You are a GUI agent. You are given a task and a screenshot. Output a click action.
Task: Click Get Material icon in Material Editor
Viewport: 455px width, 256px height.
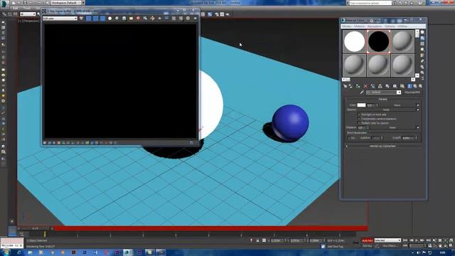(345, 86)
